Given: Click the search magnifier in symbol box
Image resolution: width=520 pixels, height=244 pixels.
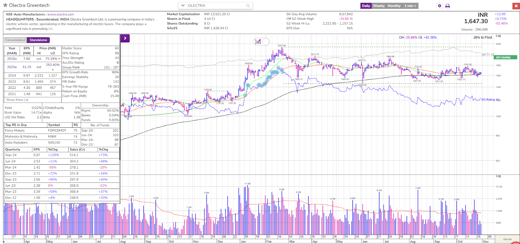Looking at the screenshot, I should point(248,6).
